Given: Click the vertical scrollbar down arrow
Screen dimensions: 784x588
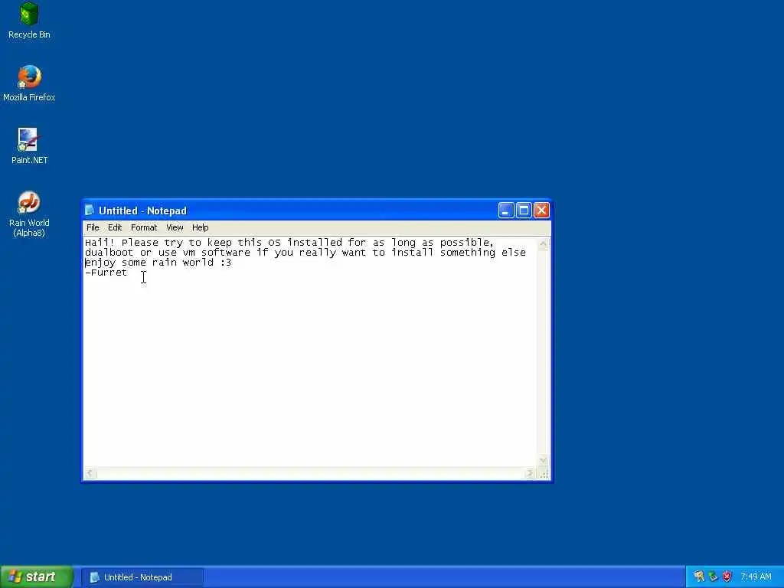Looking at the screenshot, I should [x=543, y=460].
